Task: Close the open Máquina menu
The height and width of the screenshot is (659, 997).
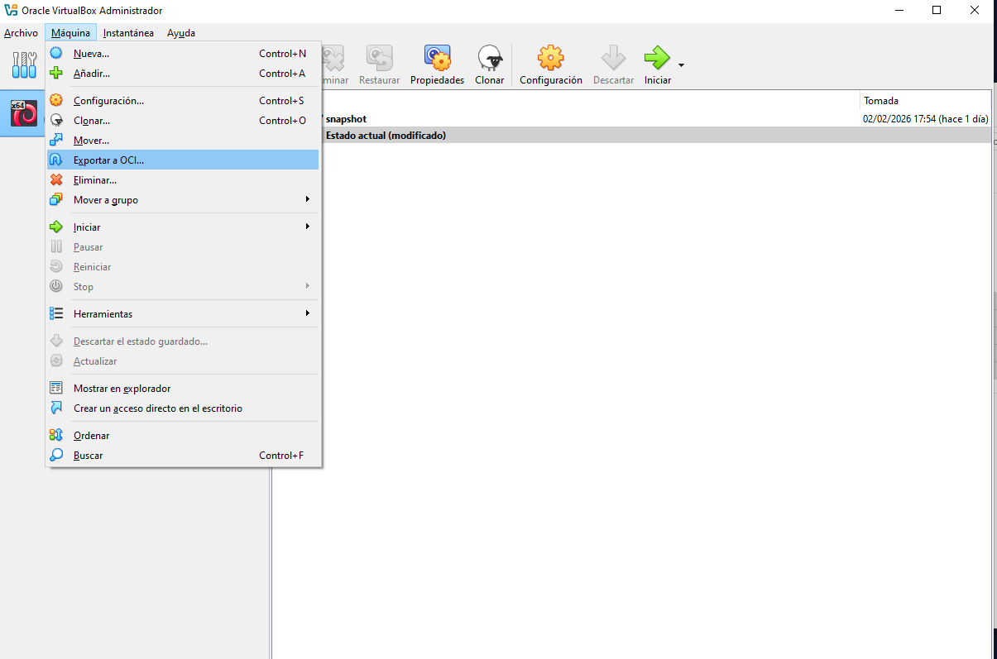Action: (70, 33)
